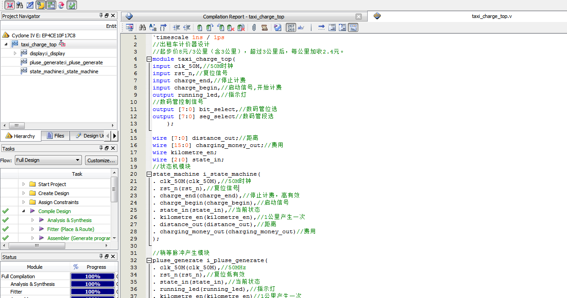The image size is (567, 298).
Task: Toggle the yellow Project Navigator window button
Action: point(40,5)
